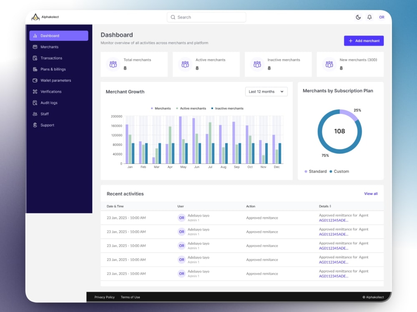Open Support from sidebar

(x=59, y=125)
